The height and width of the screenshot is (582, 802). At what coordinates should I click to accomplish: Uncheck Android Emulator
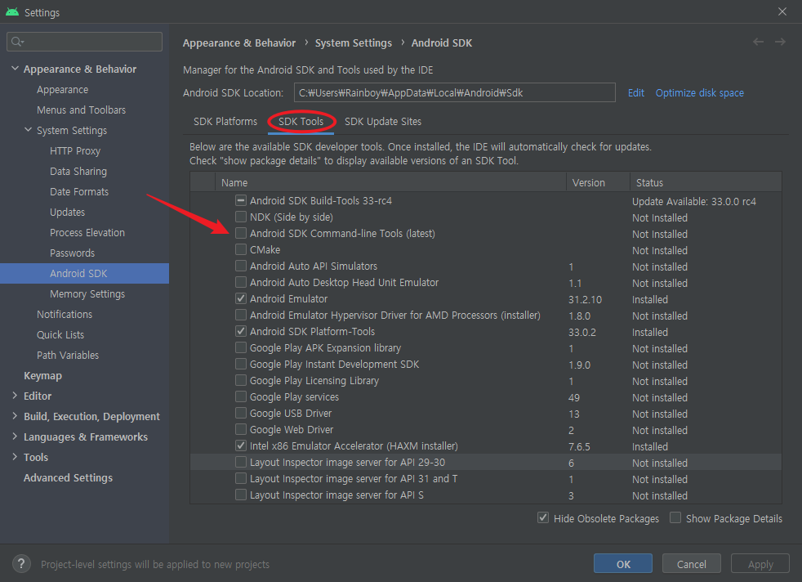pyautogui.click(x=241, y=299)
